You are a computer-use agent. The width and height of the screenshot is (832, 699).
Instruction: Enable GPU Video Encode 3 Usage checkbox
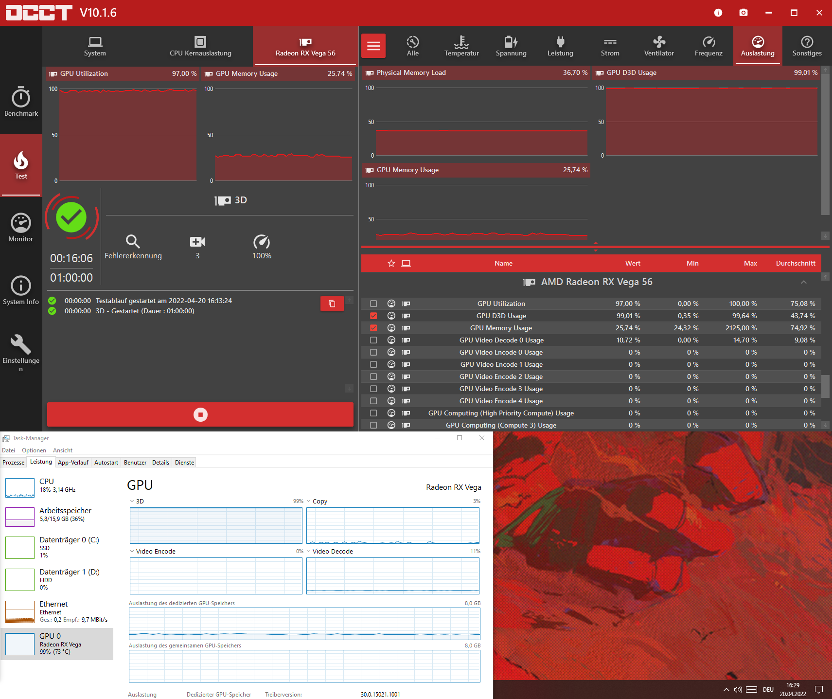pyautogui.click(x=373, y=389)
